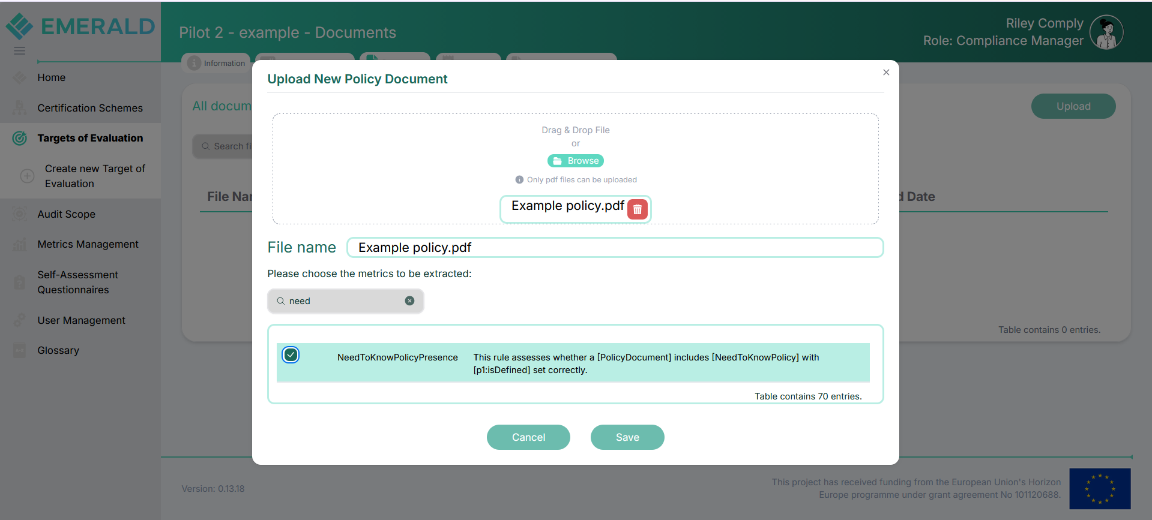Delete the uploaded Example policy.pdf file

[x=638, y=209]
